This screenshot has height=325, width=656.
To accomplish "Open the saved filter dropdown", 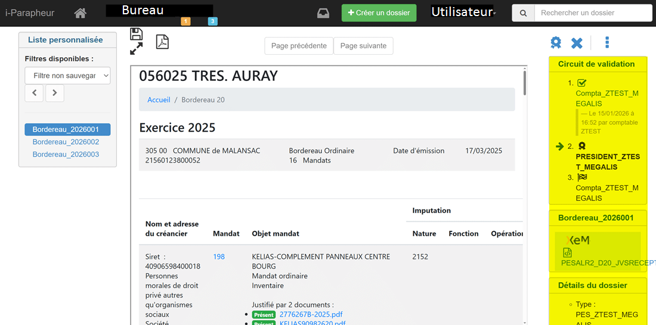I will point(67,76).
